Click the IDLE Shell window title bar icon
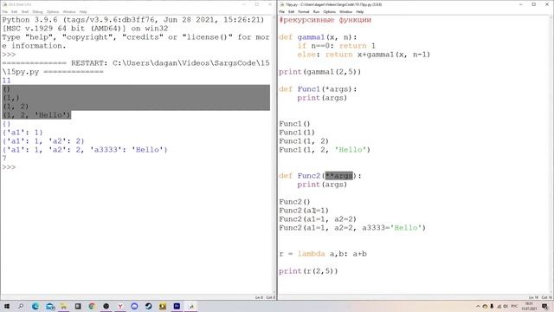 pyautogui.click(x=4, y=4)
